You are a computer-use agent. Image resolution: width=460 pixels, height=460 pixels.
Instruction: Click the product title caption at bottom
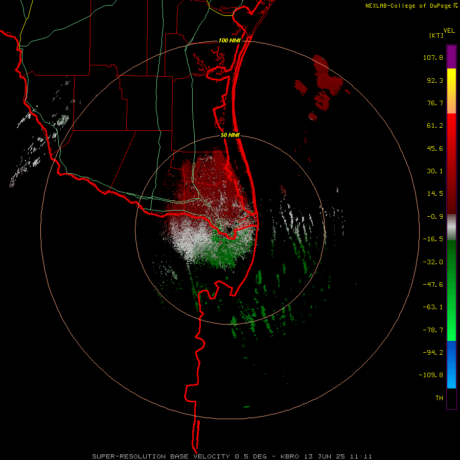(232, 456)
